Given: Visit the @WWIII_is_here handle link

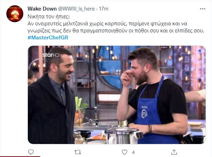Looking at the screenshot, I should point(76,9).
